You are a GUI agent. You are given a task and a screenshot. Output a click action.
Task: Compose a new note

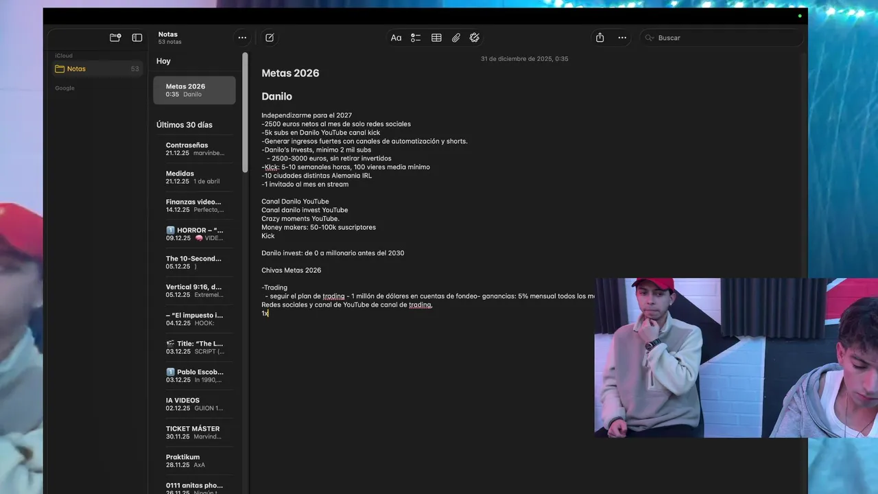tap(270, 38)
